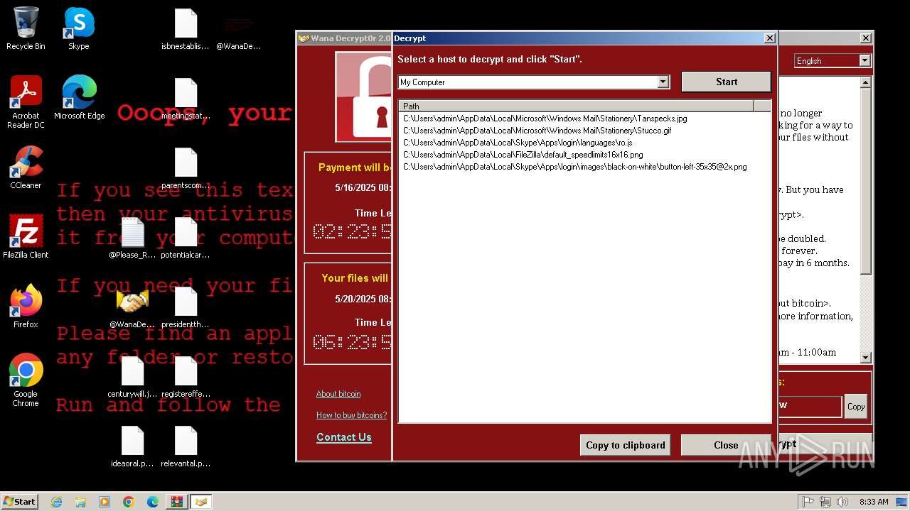Click Action Center flag tray icon
Viewport: 910px width, 511px height.
coord(808,502)
